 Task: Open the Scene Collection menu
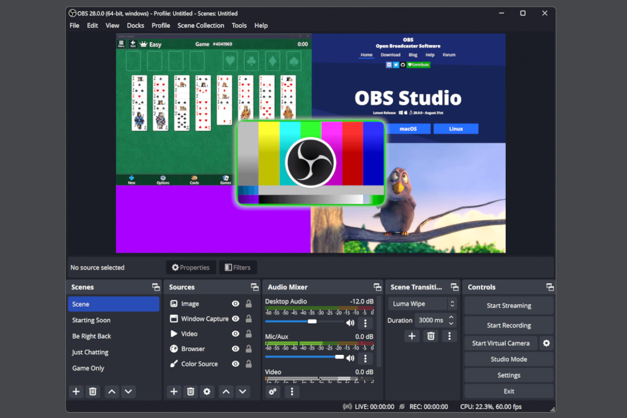(x=201, y=25)
